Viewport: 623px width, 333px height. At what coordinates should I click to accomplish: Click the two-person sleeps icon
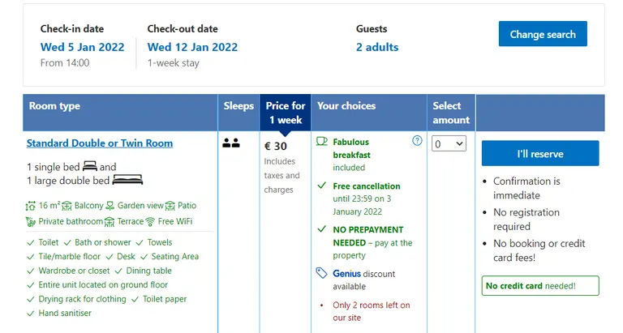(231, 143)
